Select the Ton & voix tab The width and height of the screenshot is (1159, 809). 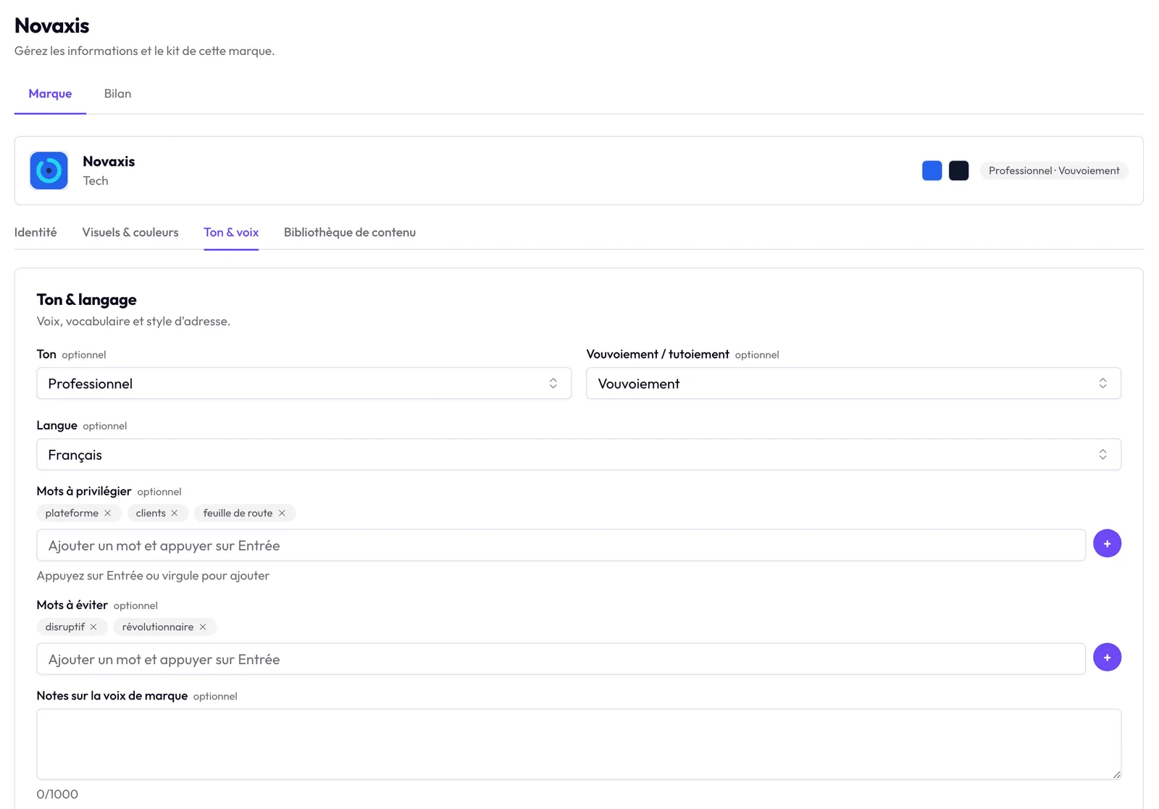pyautogui.click(x=231, y=232)
